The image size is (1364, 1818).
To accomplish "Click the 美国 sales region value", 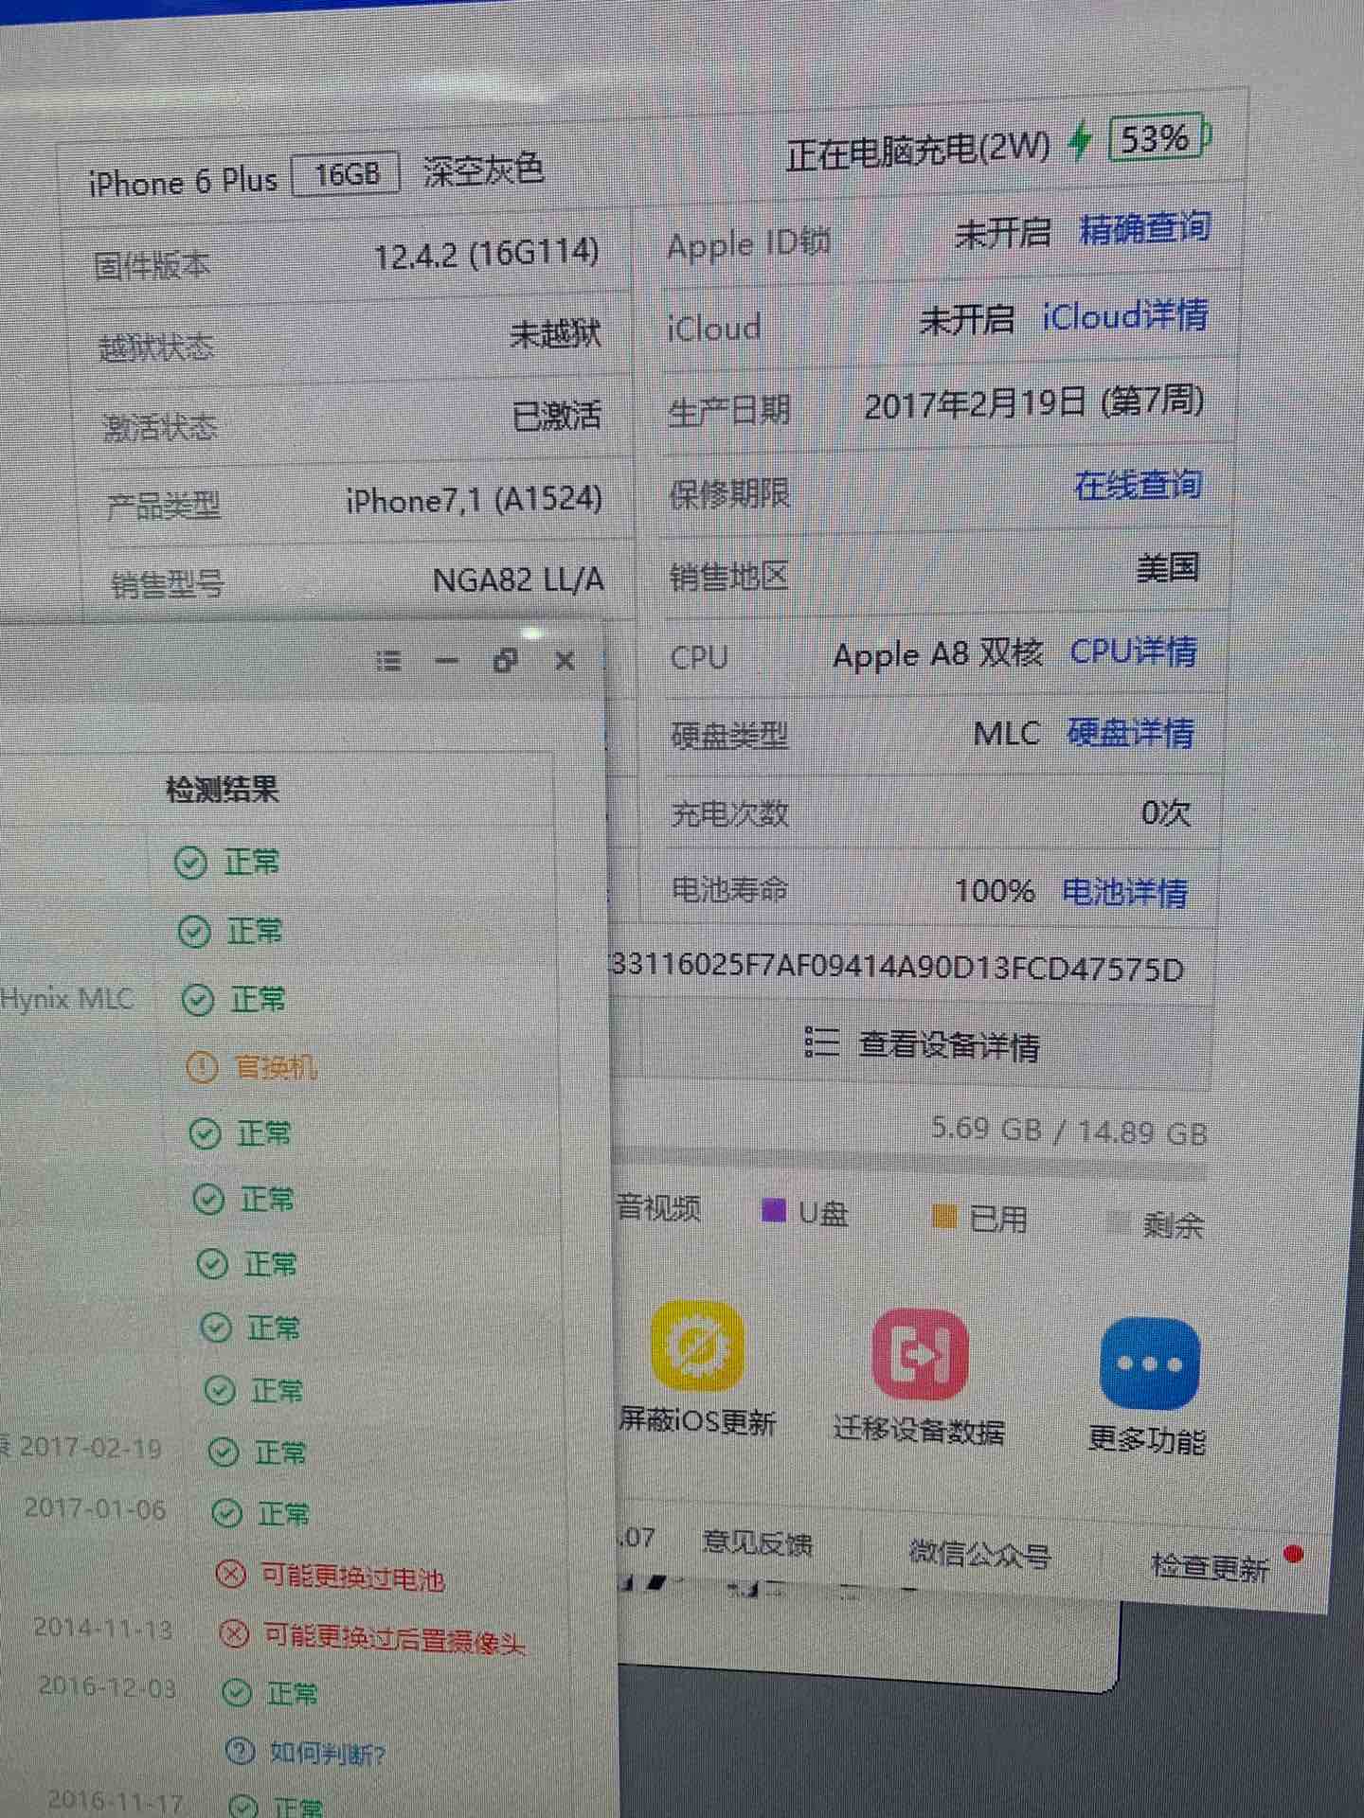I will 1169,567.
